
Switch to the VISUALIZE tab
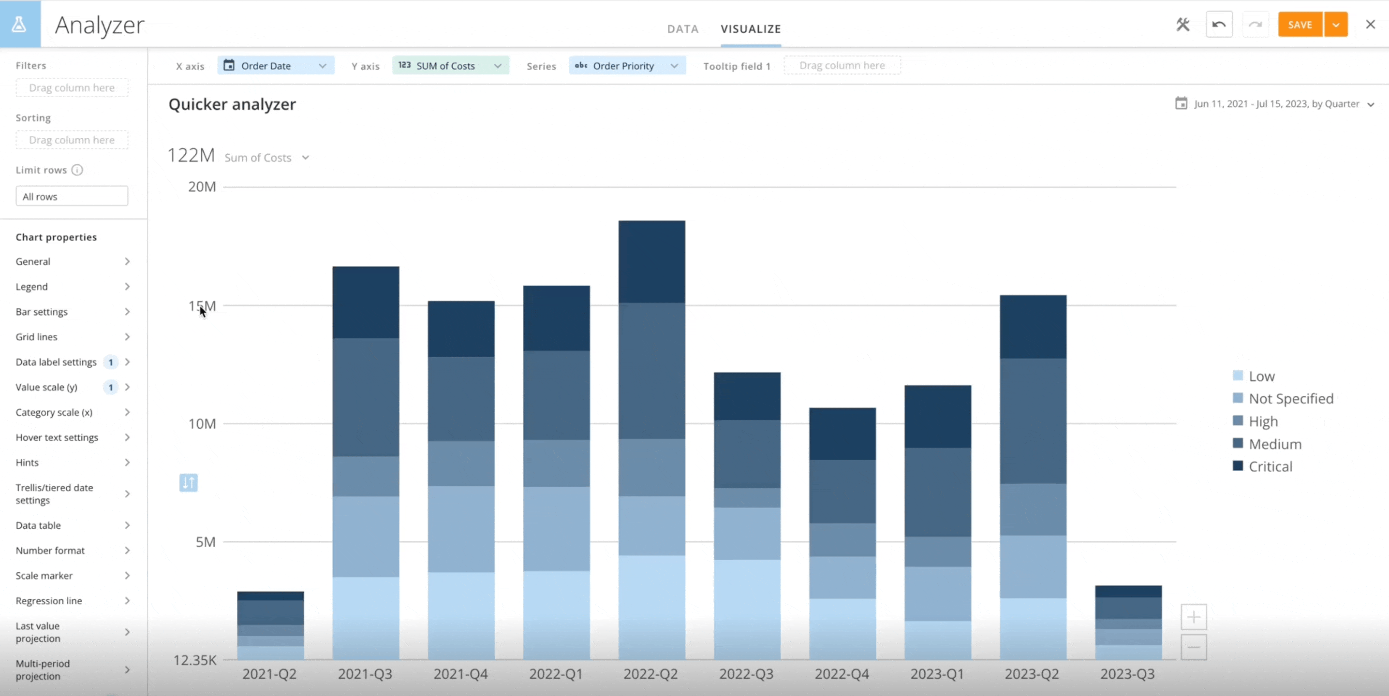[x=751, y=29]
